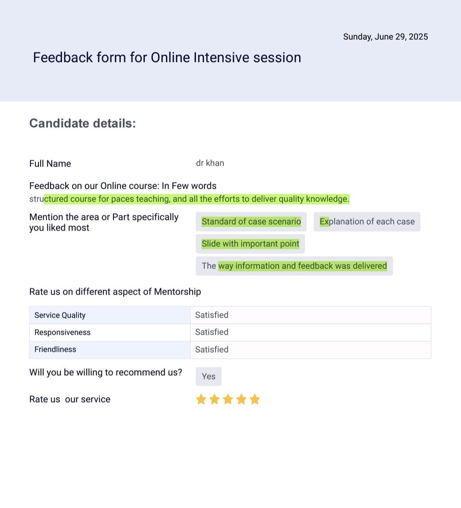Click Satisfied value for Responsiveness
461x508 pixels.
pyautogui.click(x=212, y=332)
